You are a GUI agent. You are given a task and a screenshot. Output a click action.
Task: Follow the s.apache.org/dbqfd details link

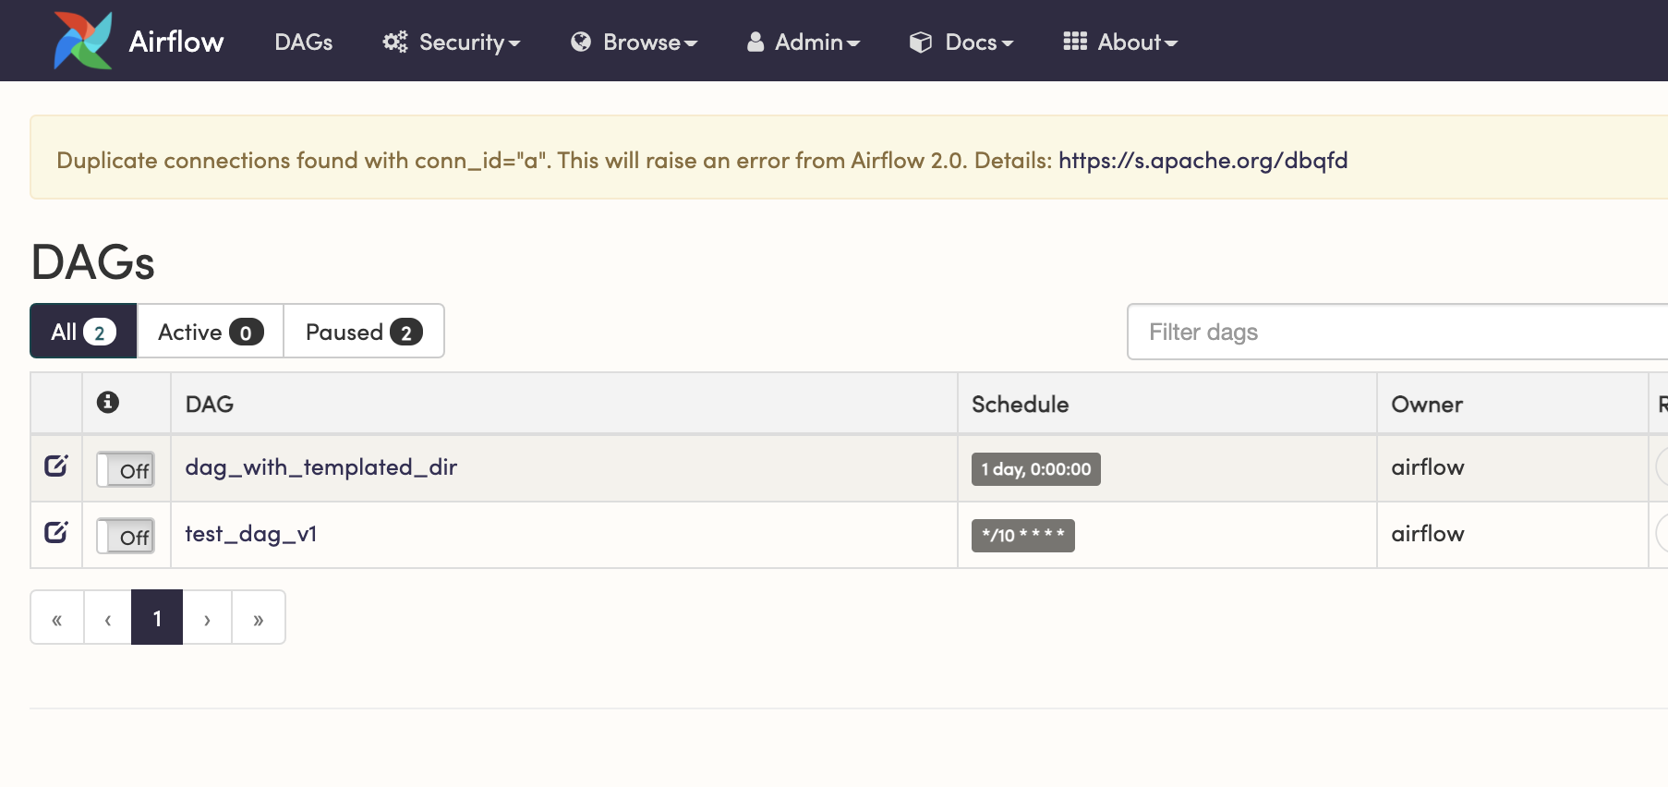1203,161
